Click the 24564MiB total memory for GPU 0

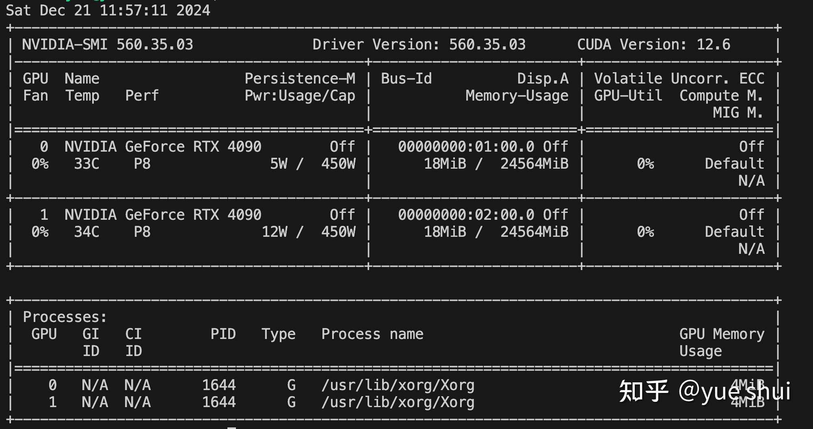pos(534,163)
